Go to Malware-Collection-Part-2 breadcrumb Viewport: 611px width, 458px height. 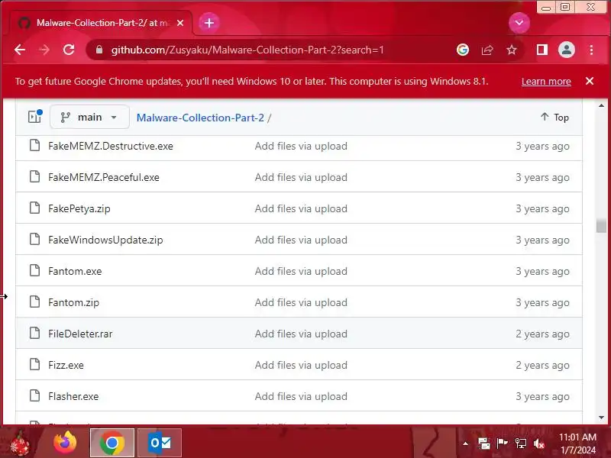coord(200,118)
